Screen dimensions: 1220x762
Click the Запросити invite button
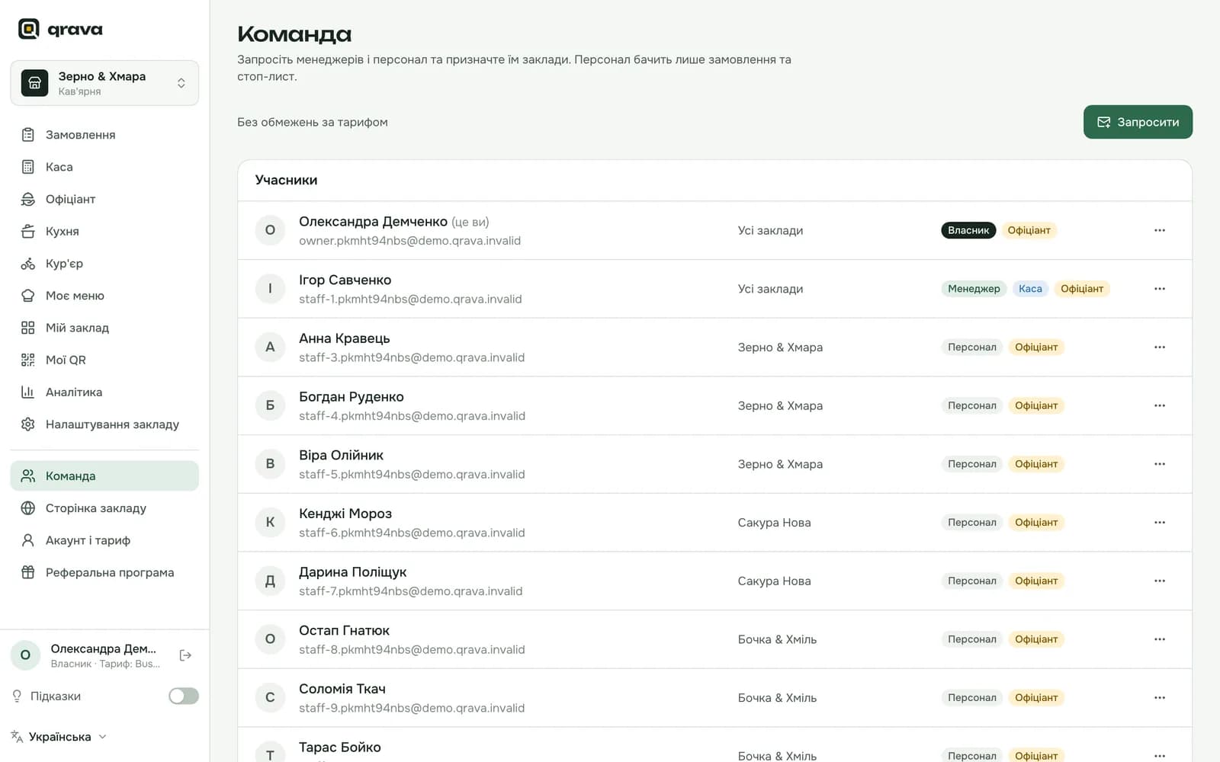[x=1138, y=122]
